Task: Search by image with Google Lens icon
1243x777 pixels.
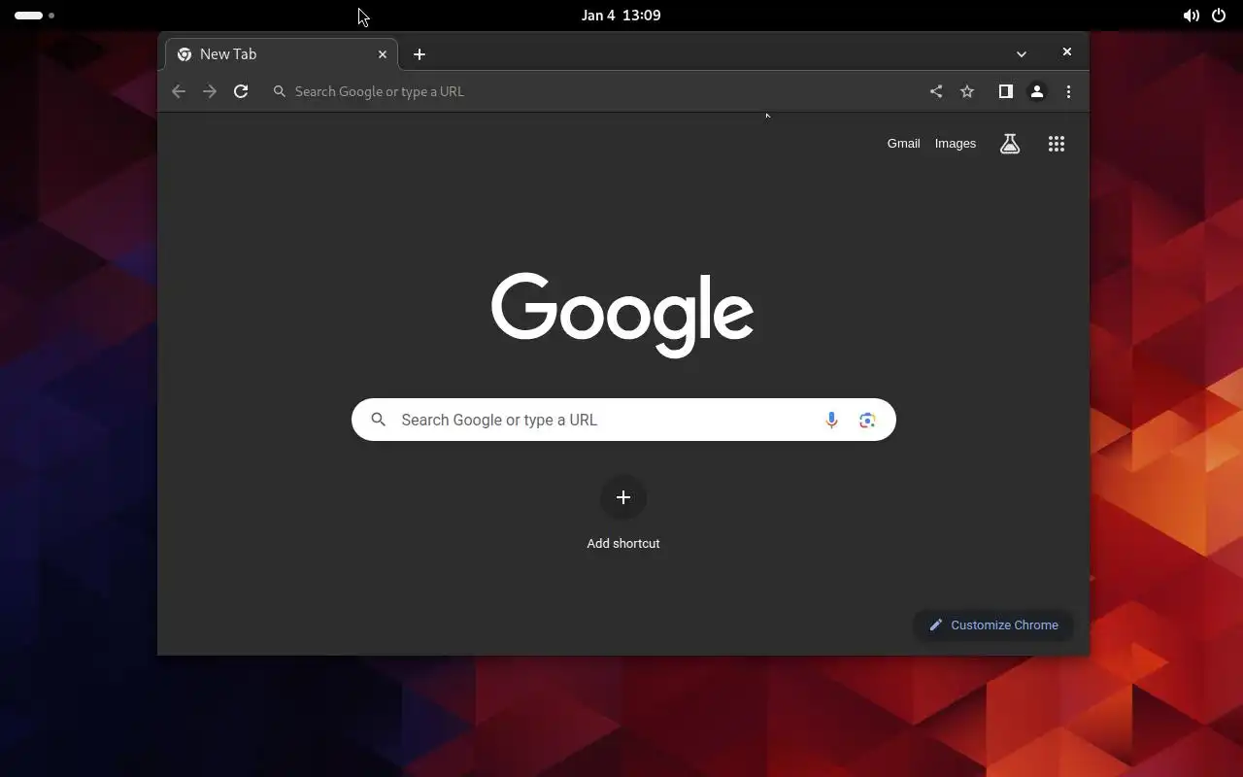Action: pos(867,420)
